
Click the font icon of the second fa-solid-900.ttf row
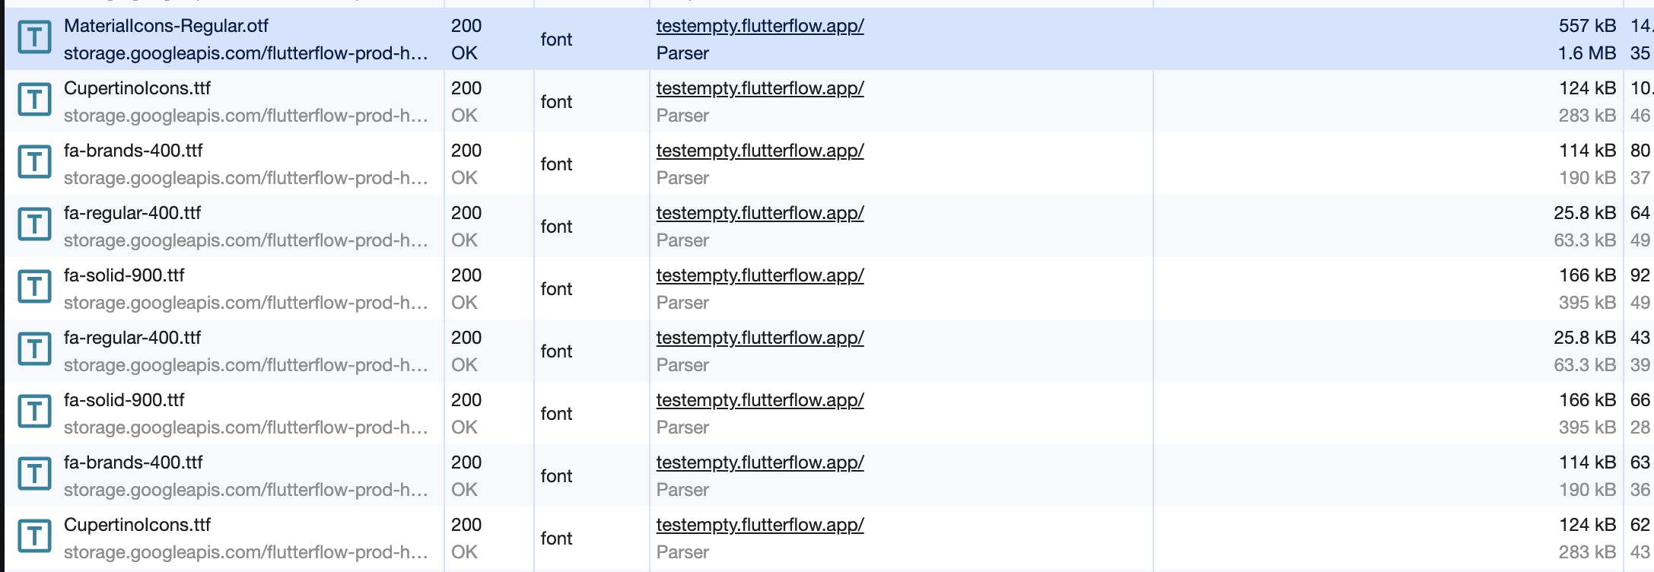[x=34, y=412]
